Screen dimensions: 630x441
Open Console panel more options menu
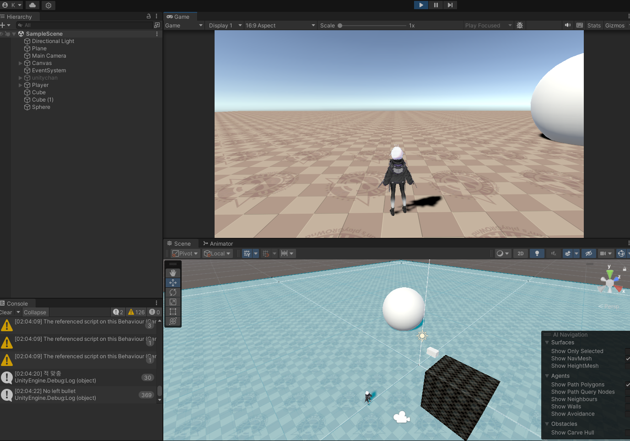tap(156, 303)
